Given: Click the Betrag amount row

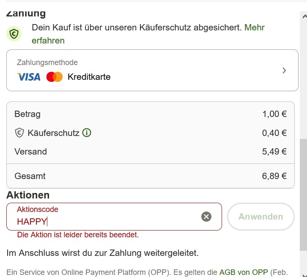Looking at the screenshot, I should pyautogui.click(x=151, y=114).
